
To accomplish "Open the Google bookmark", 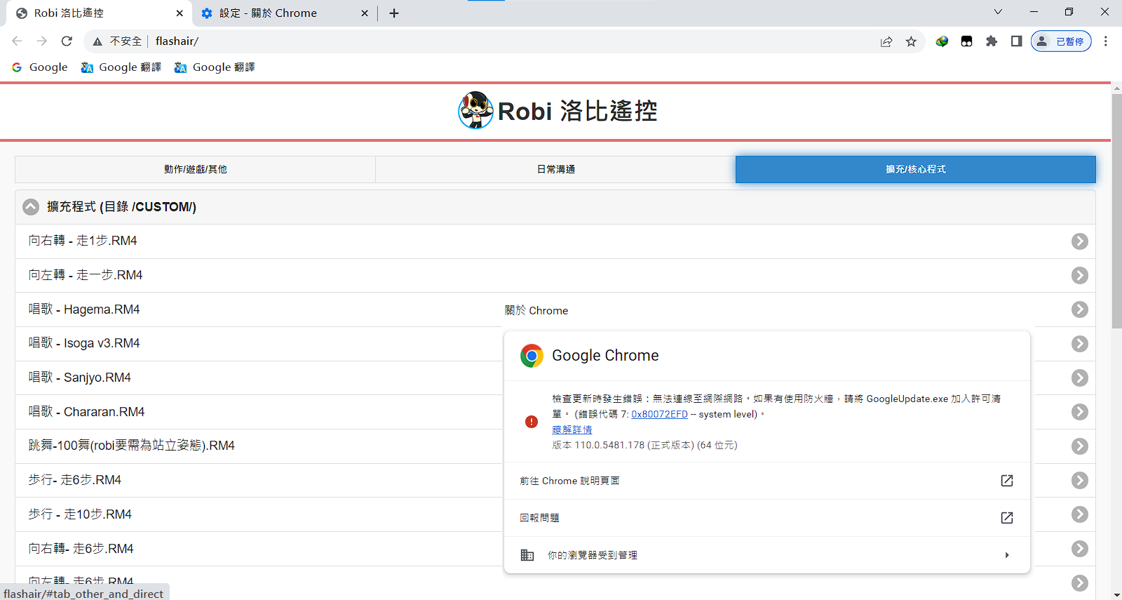I will (x=40, y=67).
